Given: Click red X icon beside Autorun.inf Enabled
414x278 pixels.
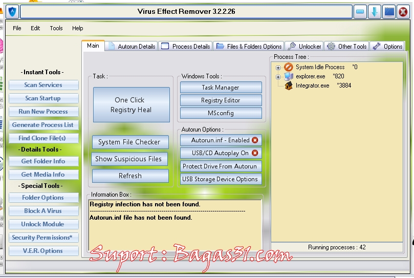Looking at the screenshot, I should pyautogui.click(x=255, y=140).
